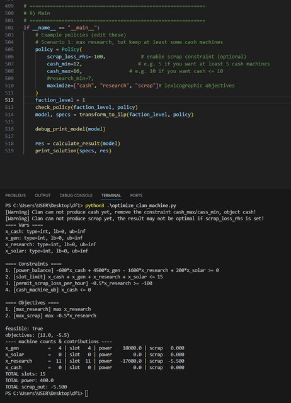
Task: Click the 'x_research: type=int' variable line
Action: click(x=50, y=244)
